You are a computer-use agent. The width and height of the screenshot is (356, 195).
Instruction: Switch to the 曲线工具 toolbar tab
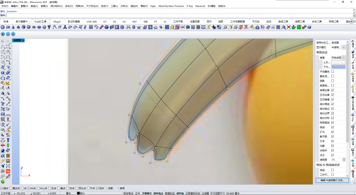pyautogui.click(x=283, y=21)
